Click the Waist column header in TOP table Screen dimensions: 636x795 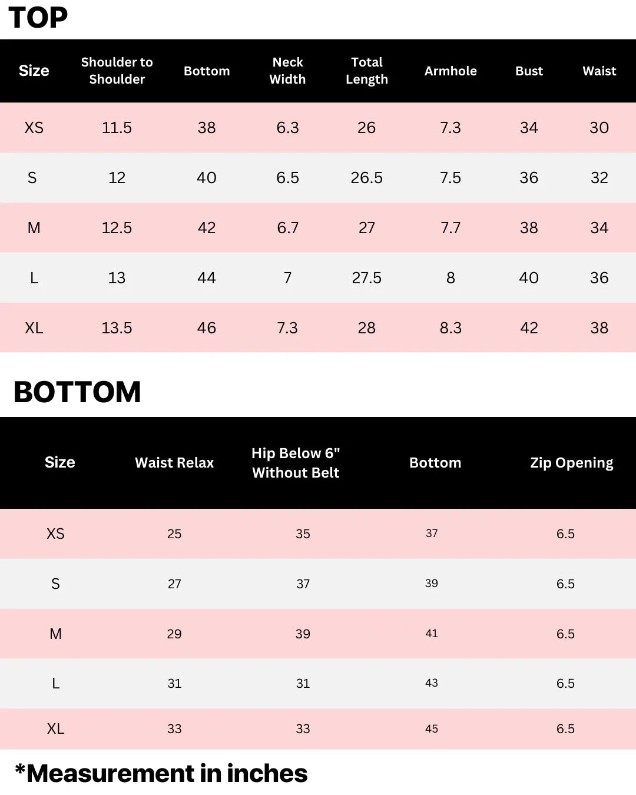[x=599, y=71]
